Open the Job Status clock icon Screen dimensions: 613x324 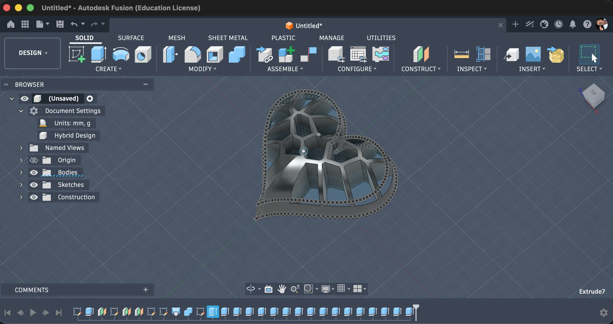tap(558, 24)
